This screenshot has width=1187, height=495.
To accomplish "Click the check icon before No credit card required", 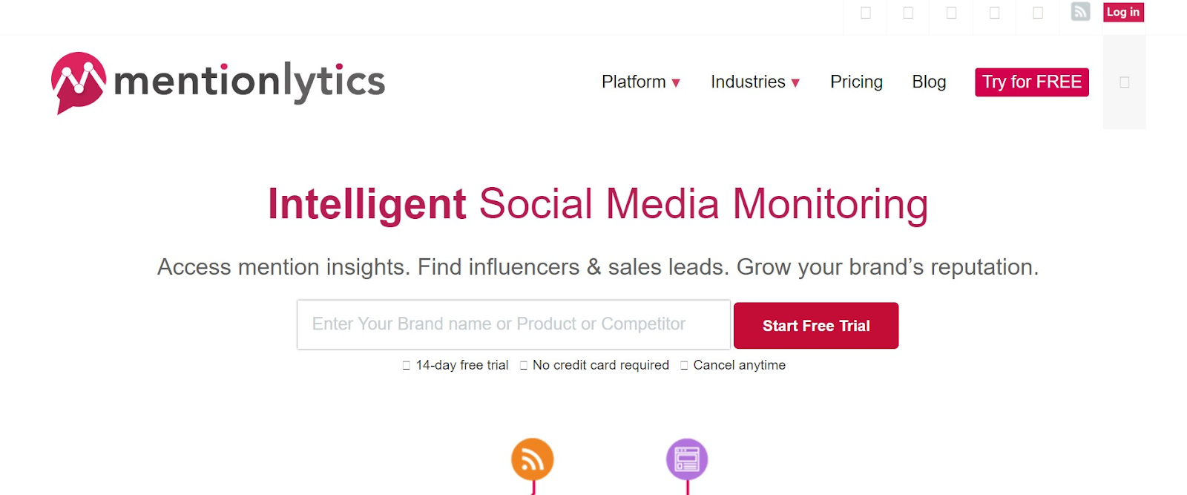I will [523, 365].
